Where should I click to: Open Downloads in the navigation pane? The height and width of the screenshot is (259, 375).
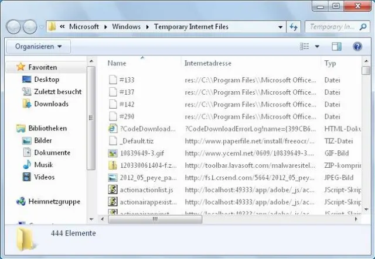point(51,104)
